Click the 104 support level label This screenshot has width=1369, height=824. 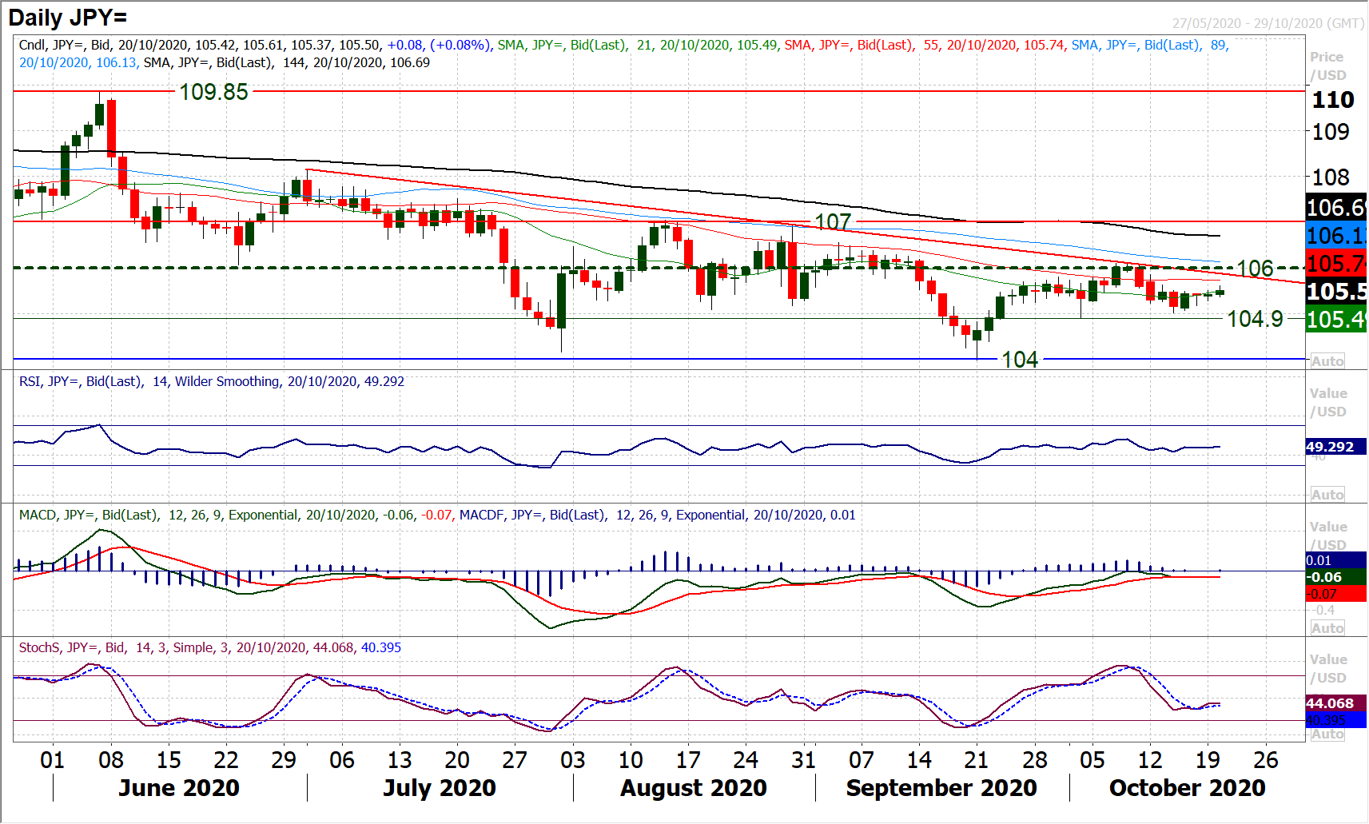[1020, 360]
